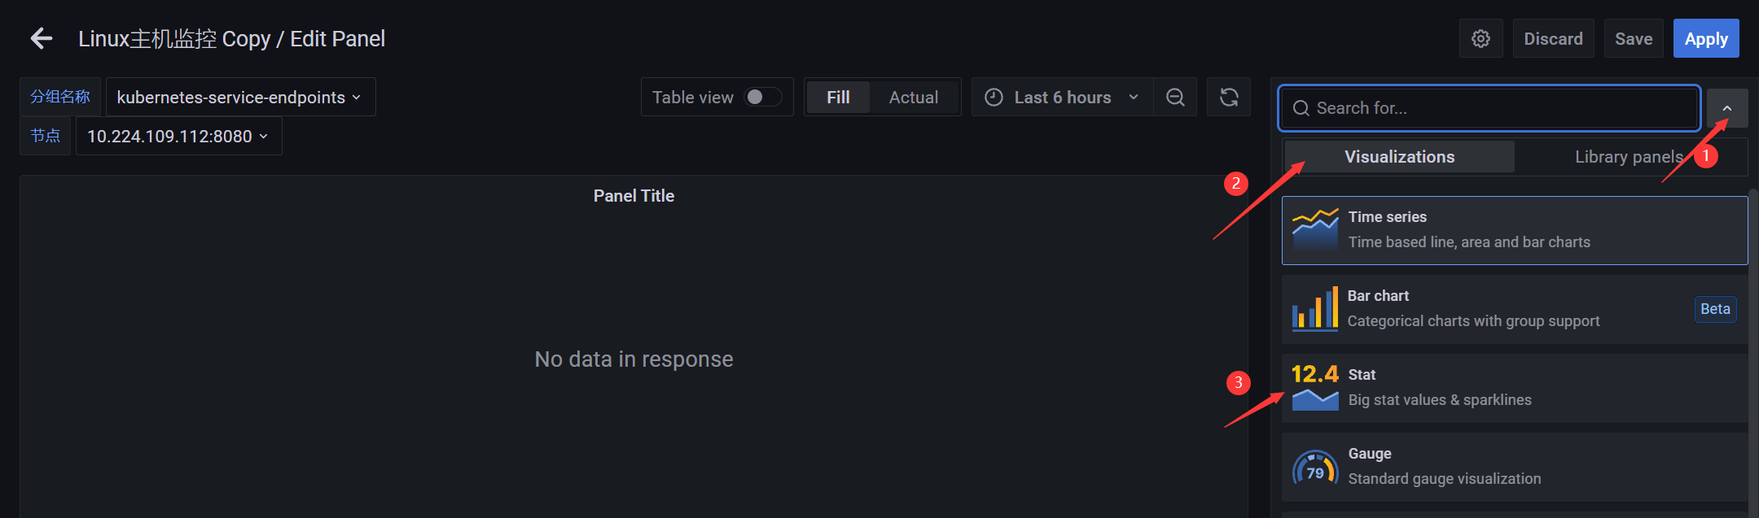Go back using the left arrow icon

point(42,38)
